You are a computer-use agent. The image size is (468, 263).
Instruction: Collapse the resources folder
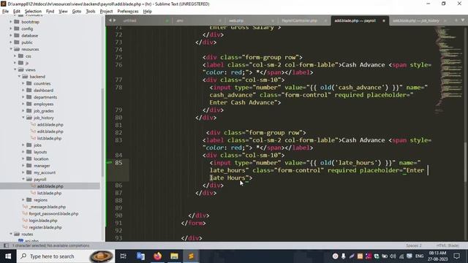coord(11,49)
